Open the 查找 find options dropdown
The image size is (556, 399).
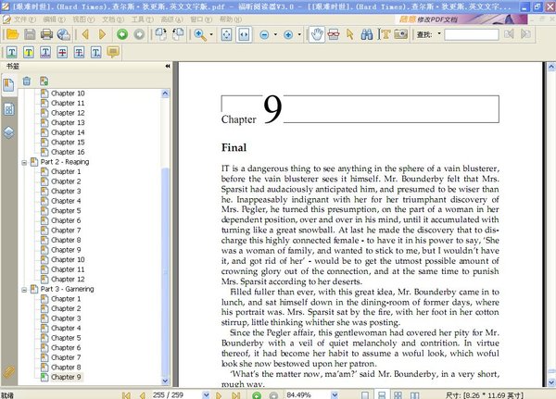[x=439, y=33]
